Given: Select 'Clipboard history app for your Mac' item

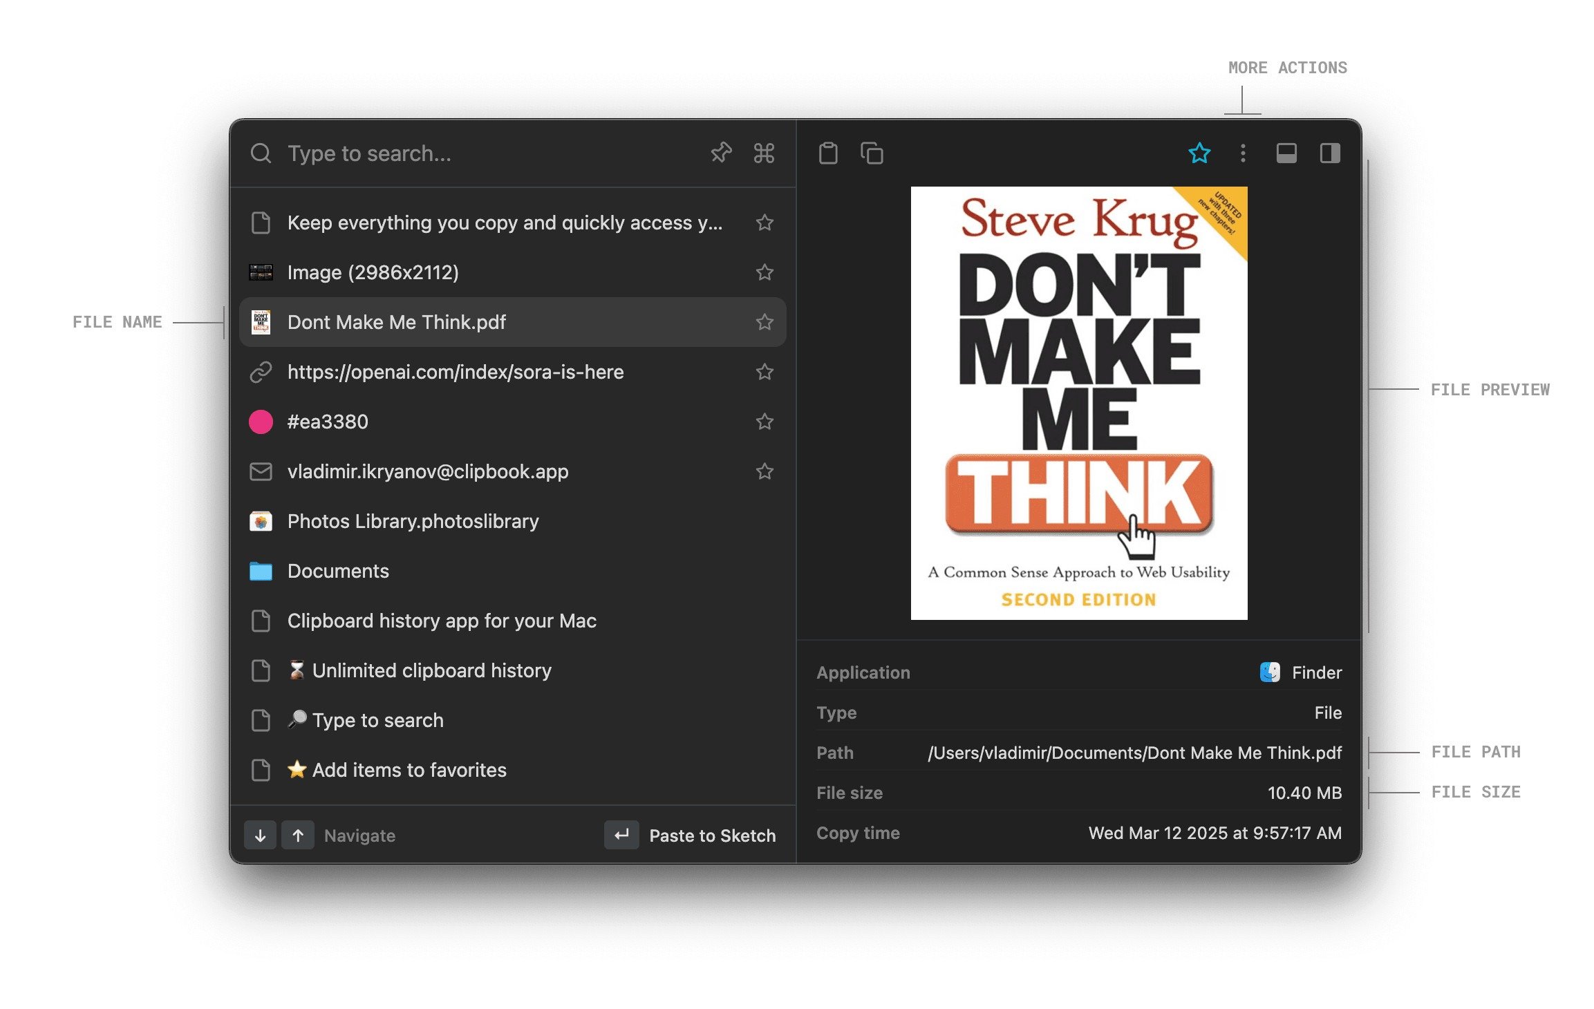Looking at the screenshot, I should (x=512, y=621).
